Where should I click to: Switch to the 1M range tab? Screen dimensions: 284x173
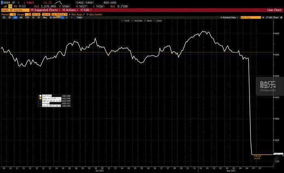point(15,17)
